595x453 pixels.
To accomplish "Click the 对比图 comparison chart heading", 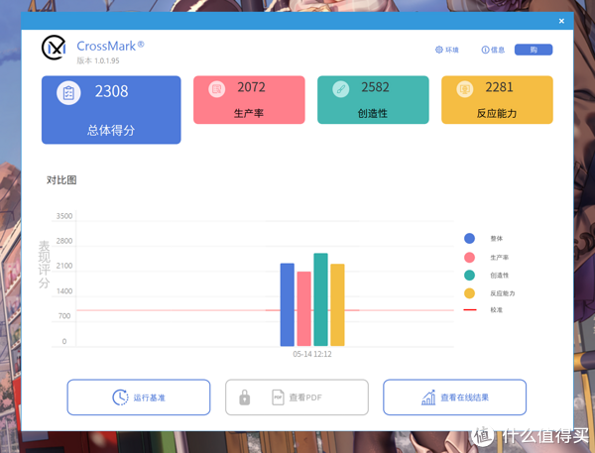I will click(x=61, y=179).
